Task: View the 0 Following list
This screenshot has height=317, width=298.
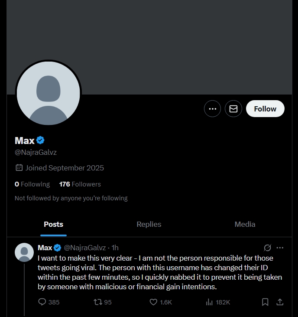Action: tap(32, 184)
